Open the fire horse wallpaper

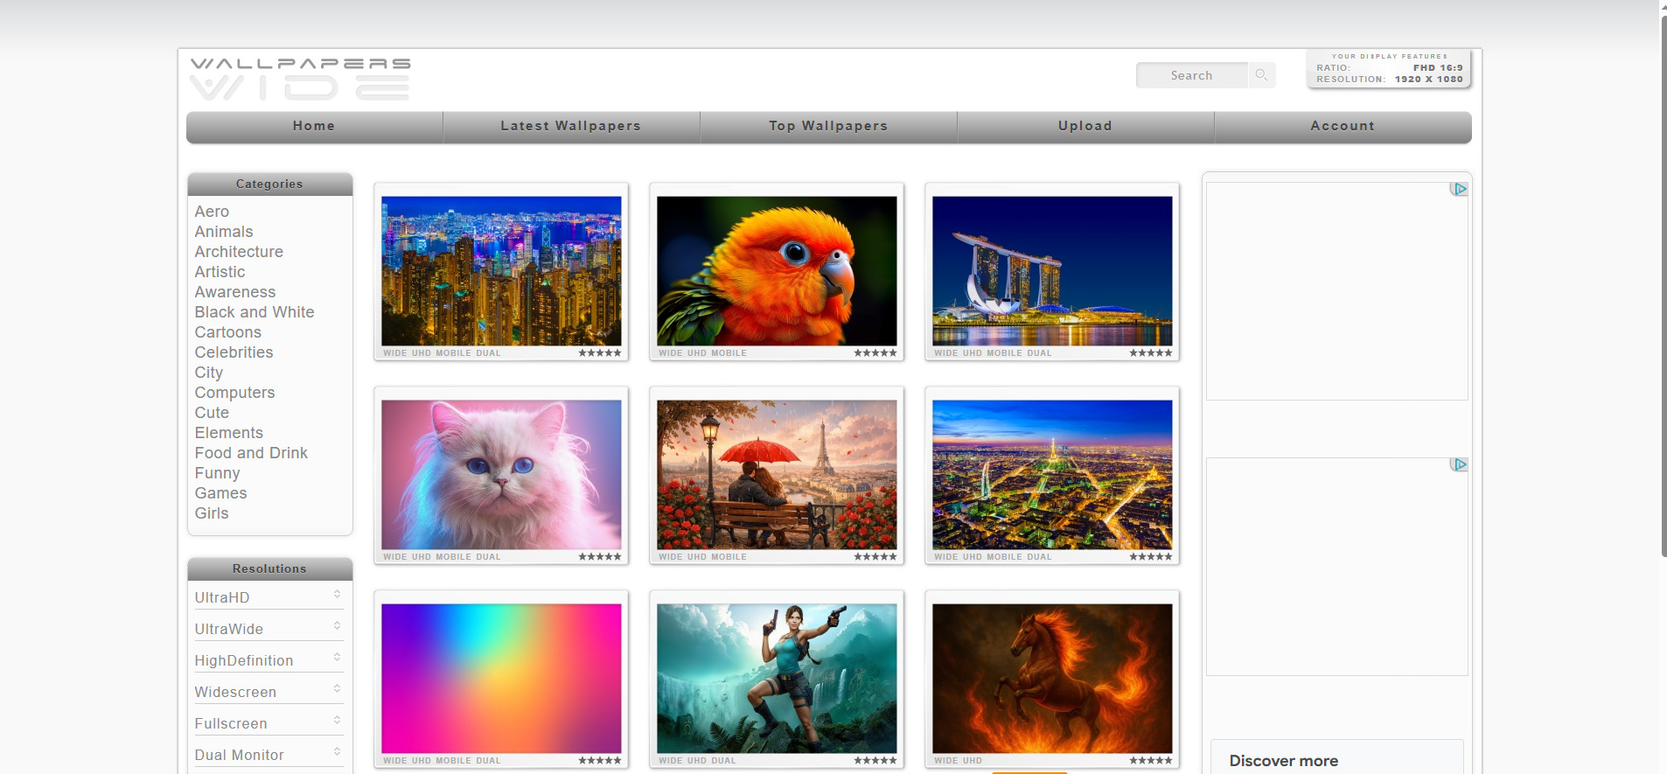pyautogui.click(x=1052, y=679)
